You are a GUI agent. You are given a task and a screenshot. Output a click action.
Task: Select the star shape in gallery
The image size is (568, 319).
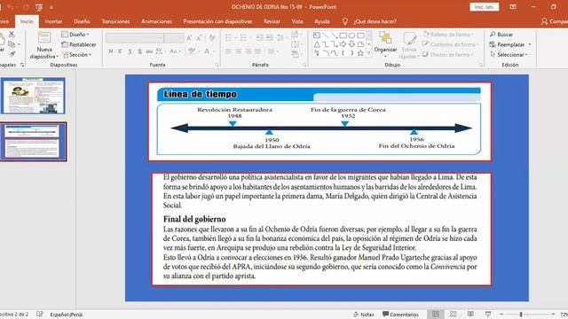[360, 53]
